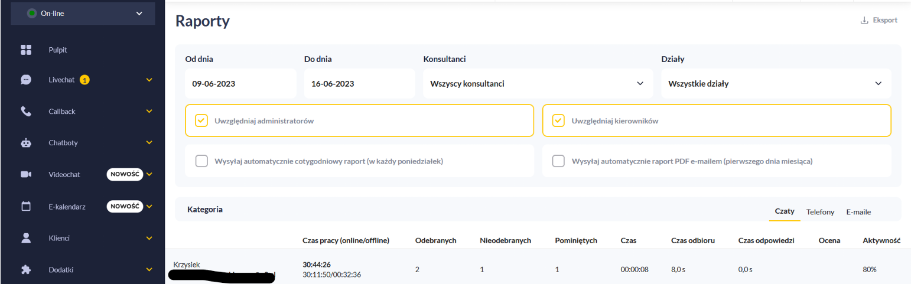Click the Chatboty robot icon
911x284 pixels.
pos(26,143)
